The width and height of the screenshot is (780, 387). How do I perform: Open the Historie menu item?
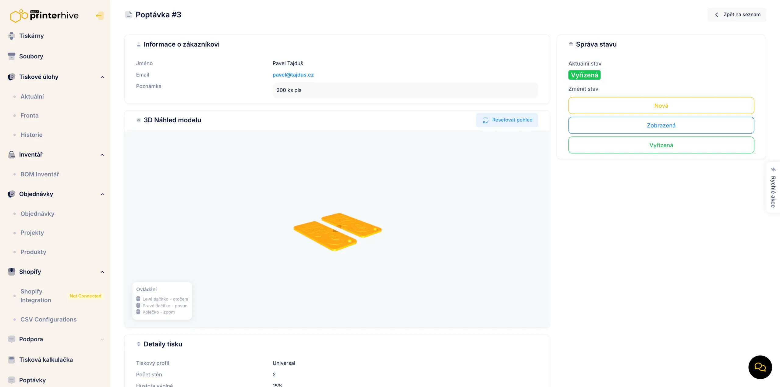31,134
